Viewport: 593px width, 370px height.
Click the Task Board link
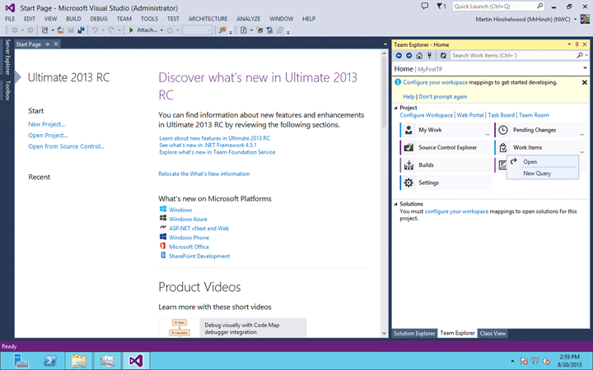(x=501, y=115)
